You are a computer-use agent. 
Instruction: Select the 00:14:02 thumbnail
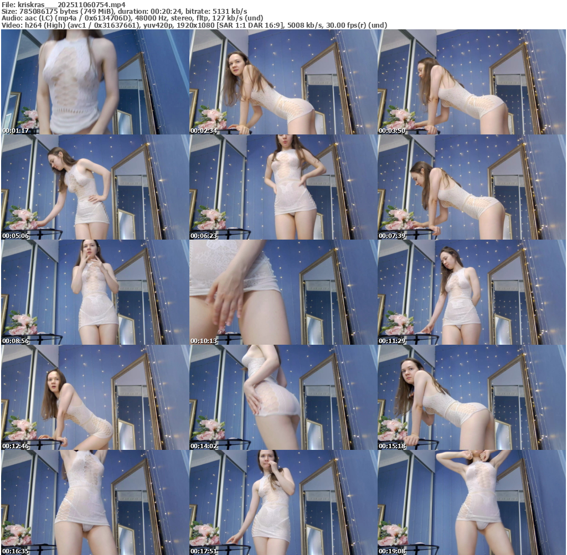pos(283,397)
